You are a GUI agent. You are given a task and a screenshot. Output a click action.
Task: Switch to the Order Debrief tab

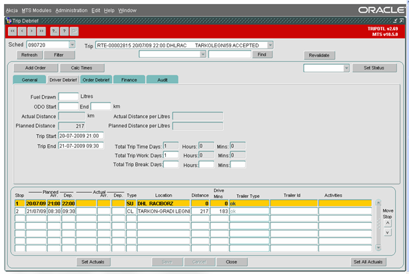point(96,80)
